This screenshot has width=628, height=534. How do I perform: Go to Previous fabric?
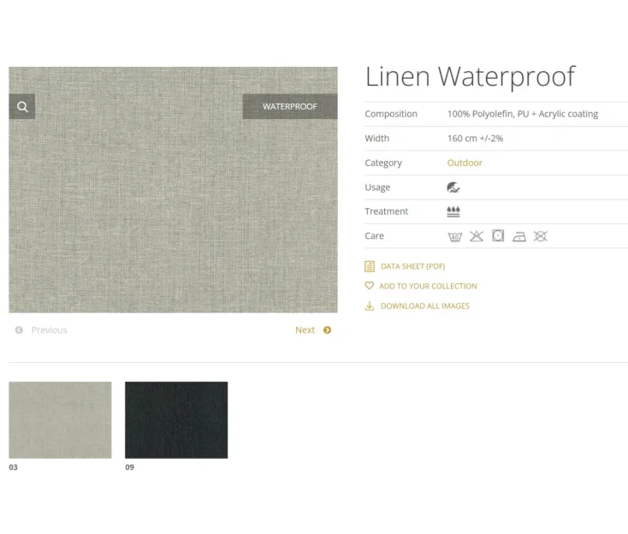coord(49,330)
